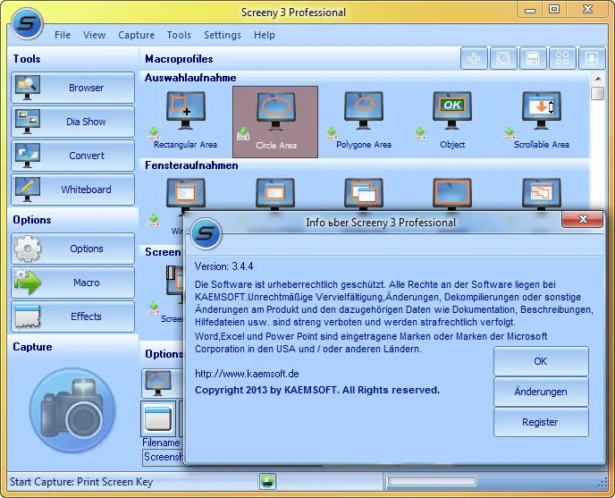This screenshot has height=498, width=615.
Task: Open the Whiteboard tool
Action: (x=73, y=190)
